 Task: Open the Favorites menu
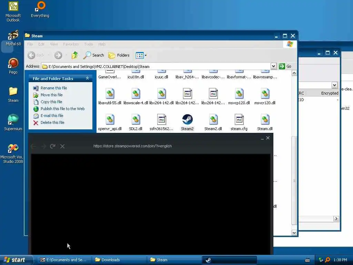[71, 44]
